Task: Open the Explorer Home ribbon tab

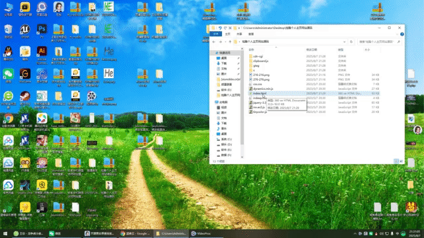Action: coord(228,34)
